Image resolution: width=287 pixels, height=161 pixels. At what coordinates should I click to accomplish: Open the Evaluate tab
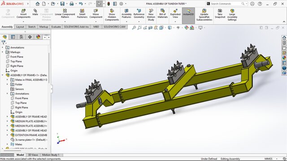pyautogui.click(x=56, y=27)
